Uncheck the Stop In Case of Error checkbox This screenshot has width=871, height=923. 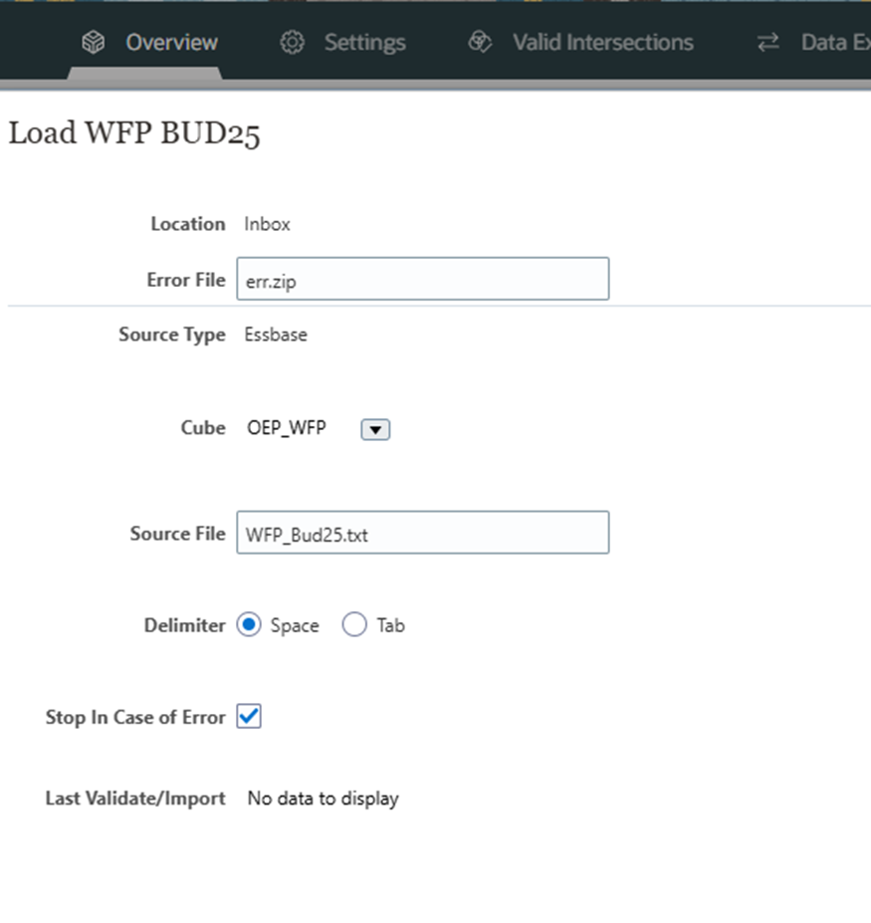click(x=249, y=716)
